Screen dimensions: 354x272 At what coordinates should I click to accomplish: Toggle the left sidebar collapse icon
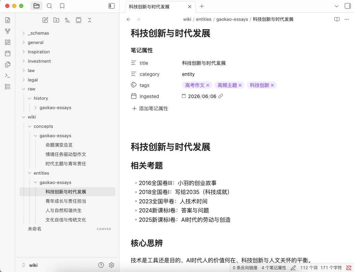tap(112, 6)
